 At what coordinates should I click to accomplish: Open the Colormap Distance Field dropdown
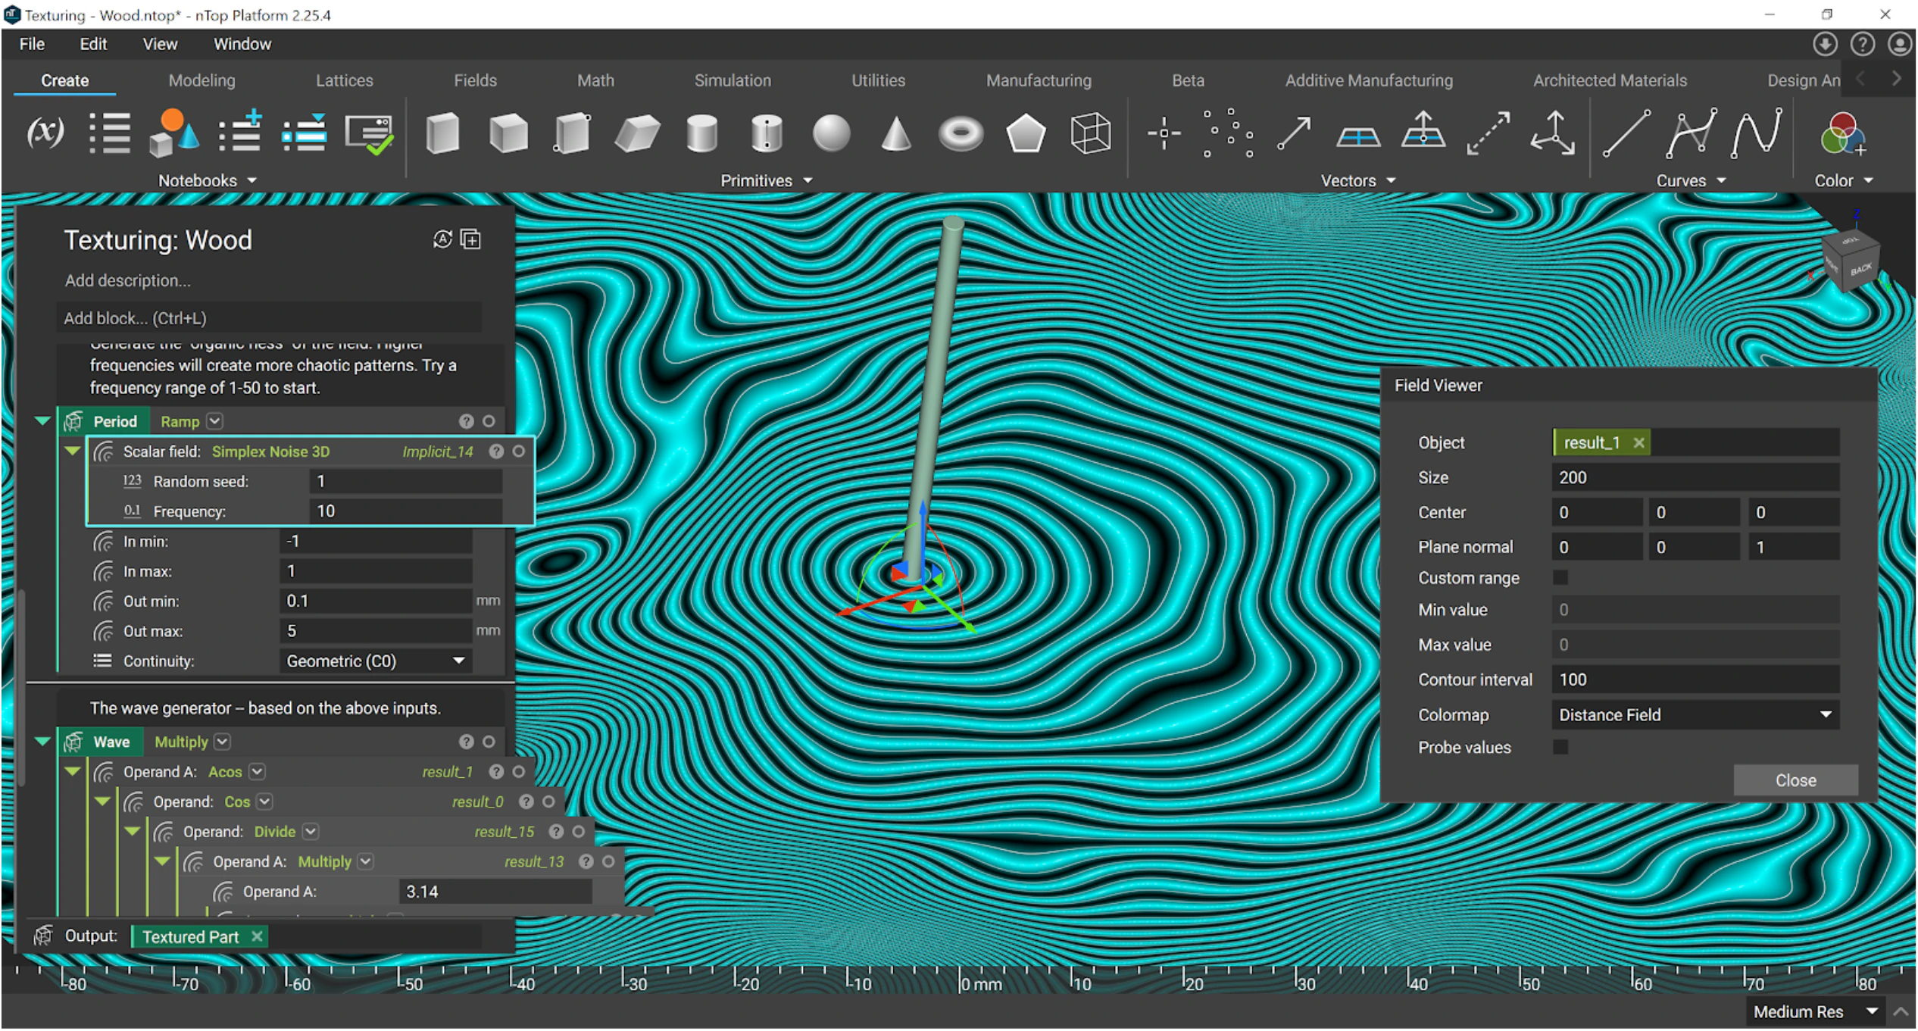(1694, 715)
